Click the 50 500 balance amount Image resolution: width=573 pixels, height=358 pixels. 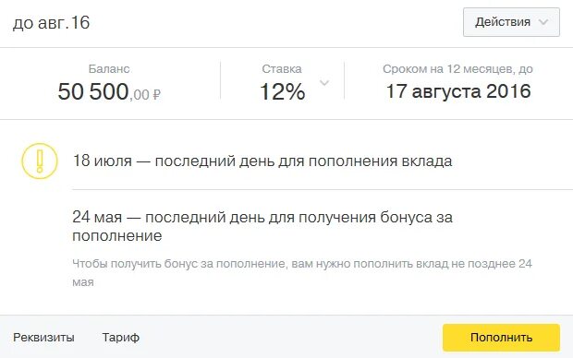93,91
